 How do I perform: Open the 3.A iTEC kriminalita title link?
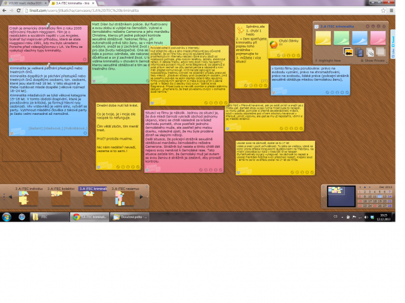pyautogui.click(x=337, y=27)
